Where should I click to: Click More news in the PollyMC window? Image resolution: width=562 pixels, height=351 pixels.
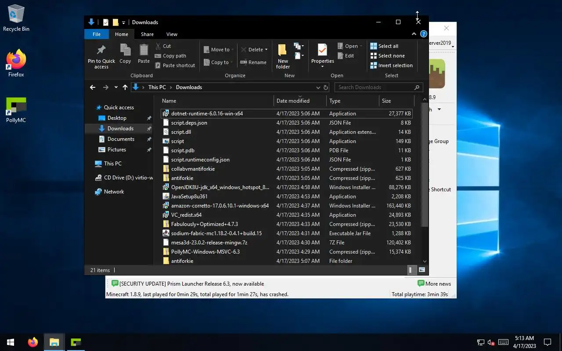click(x=434, y=284)
